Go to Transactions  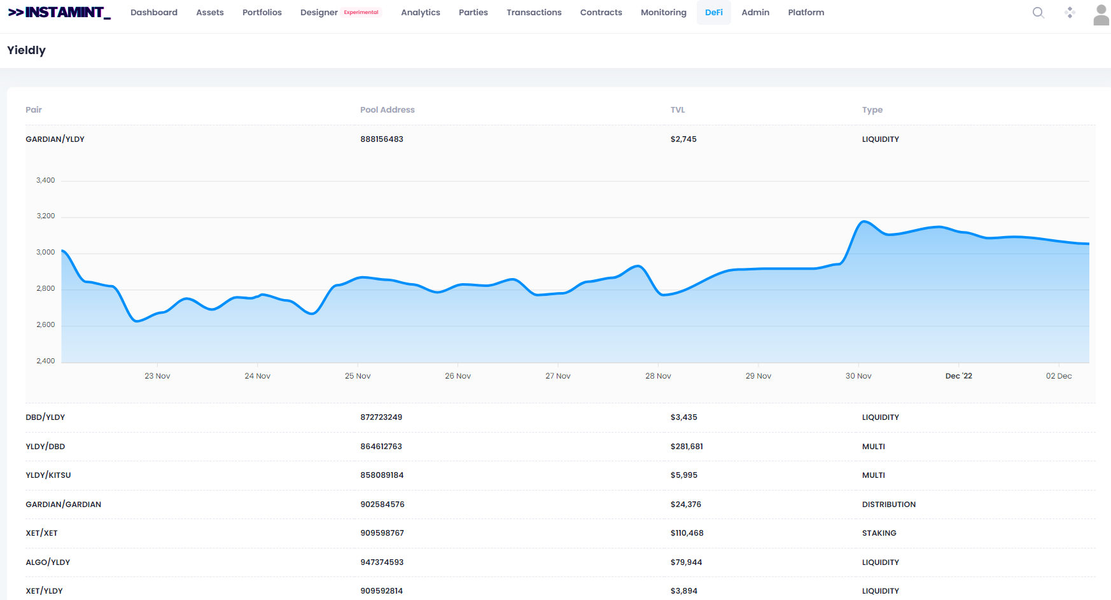tap(534, 13)
